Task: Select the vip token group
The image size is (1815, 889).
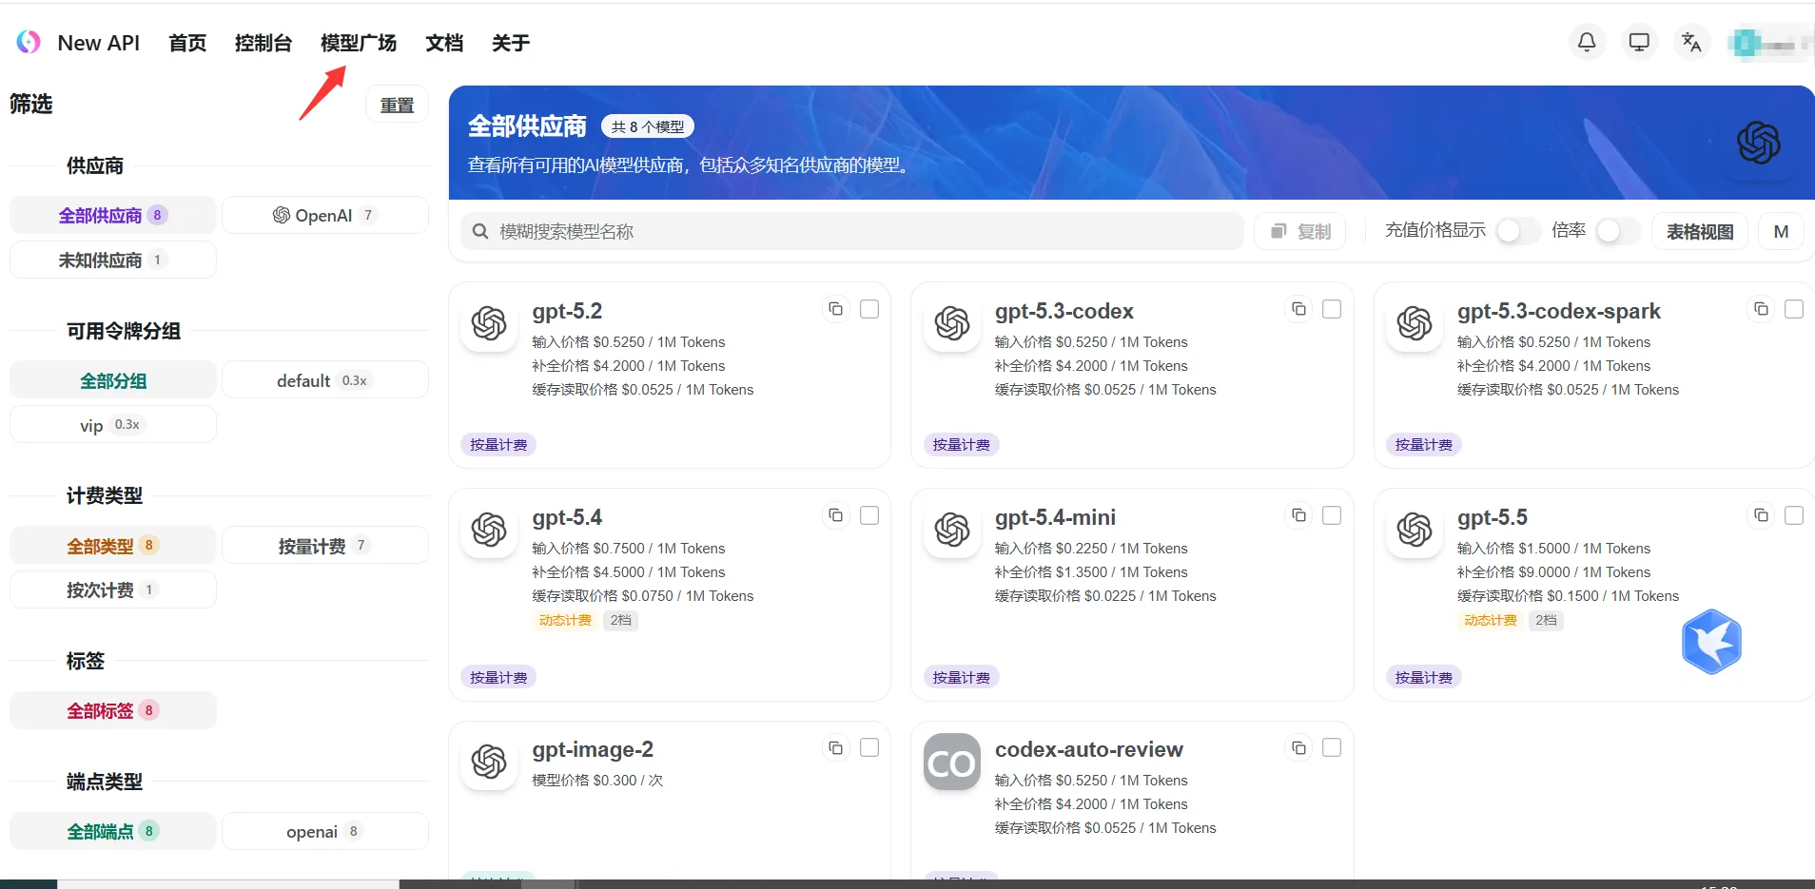Action: 113,425
